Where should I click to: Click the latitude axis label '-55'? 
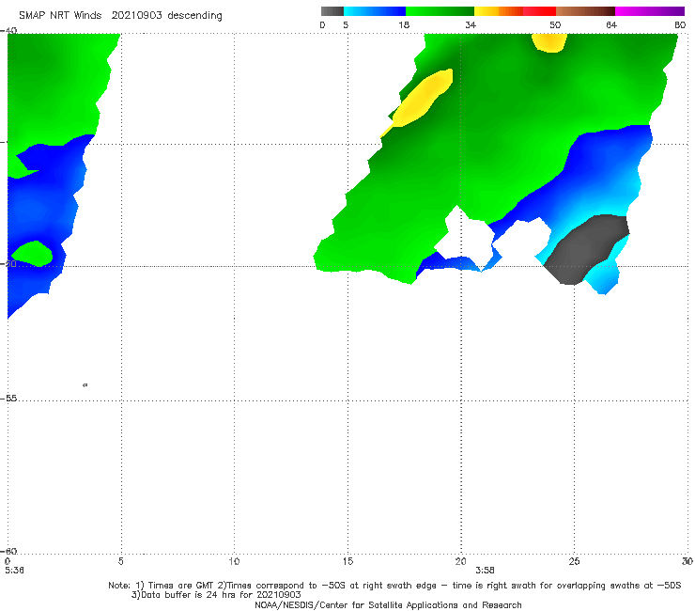point(8,398)
